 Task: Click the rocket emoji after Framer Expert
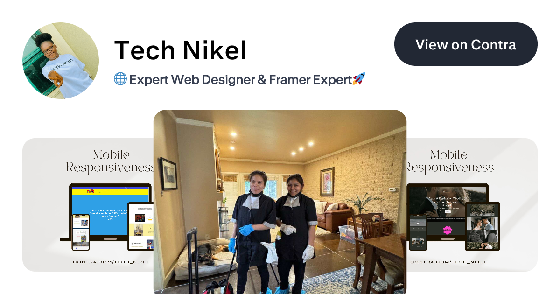click(x=359, y=79)
